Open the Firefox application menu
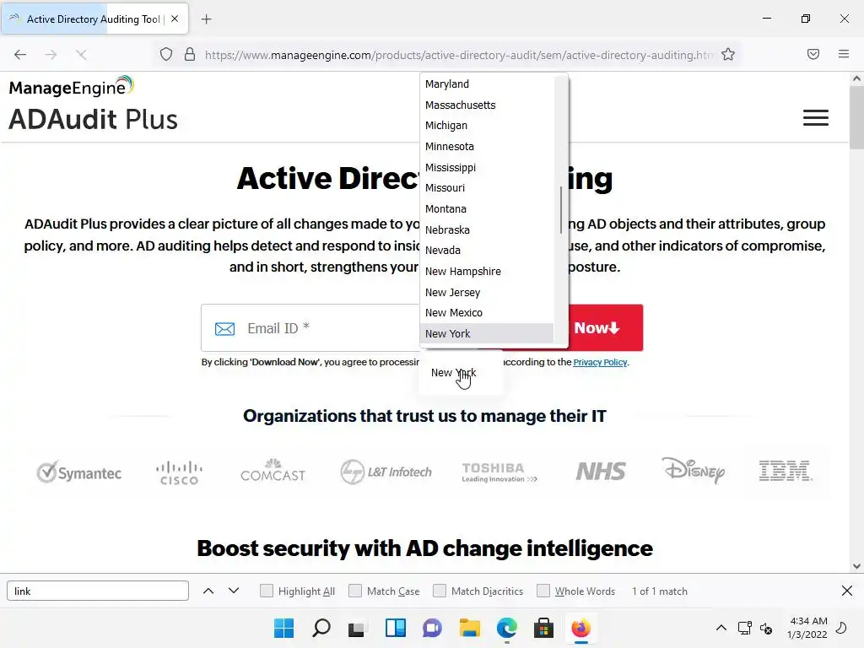The image size is (864, 648). 844,54
